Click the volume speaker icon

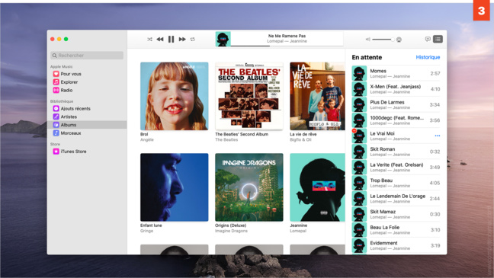point(368,40)
